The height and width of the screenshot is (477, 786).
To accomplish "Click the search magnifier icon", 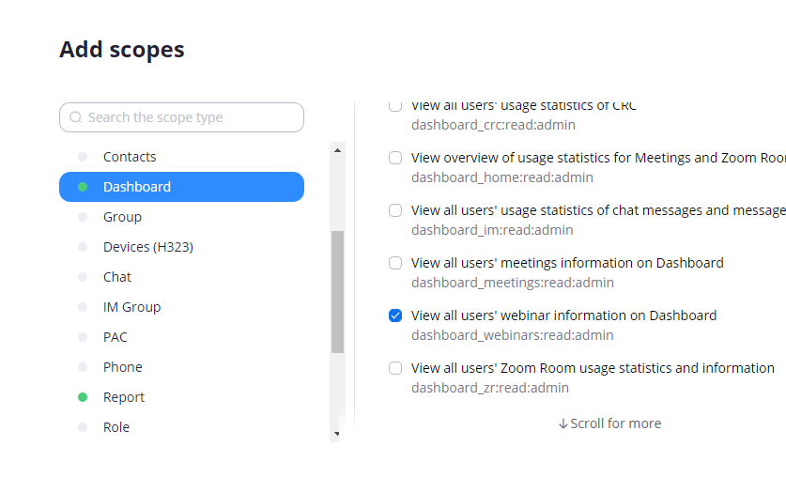I will pyautogui.click(x=76, y=117).
